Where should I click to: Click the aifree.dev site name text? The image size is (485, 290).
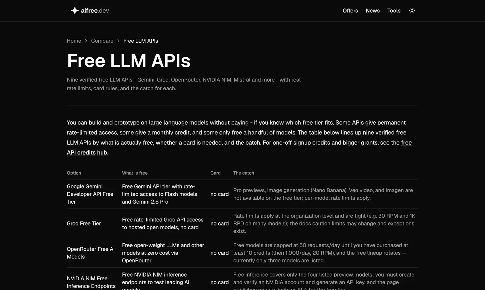coord(95,11)
